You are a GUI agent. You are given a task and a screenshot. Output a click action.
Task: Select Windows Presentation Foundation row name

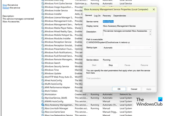pos(59,49)
